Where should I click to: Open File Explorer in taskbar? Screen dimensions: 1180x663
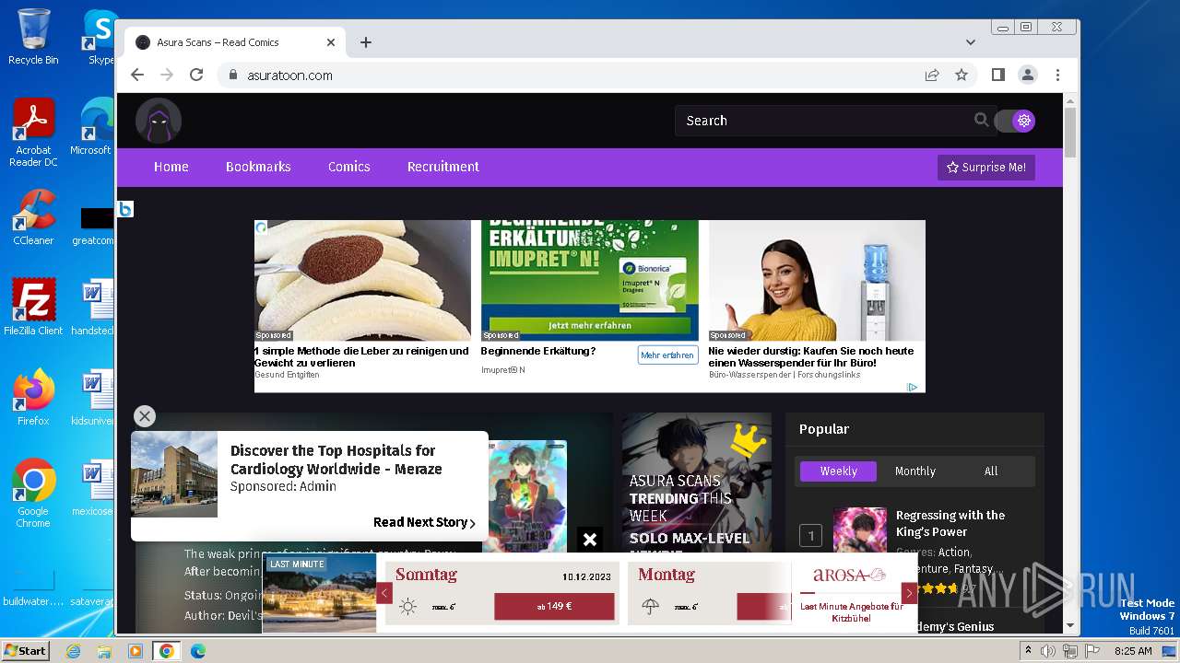pos(104,651)
